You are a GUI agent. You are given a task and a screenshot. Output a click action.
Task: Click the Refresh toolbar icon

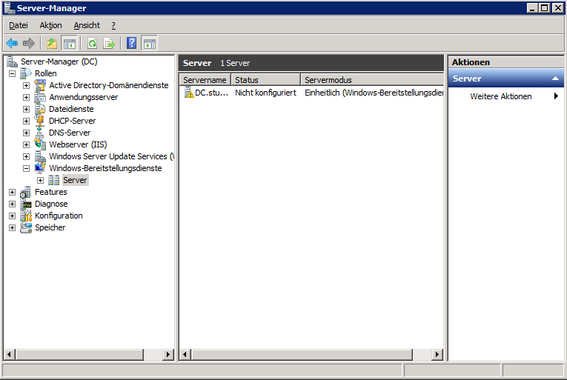coord(93,44)
